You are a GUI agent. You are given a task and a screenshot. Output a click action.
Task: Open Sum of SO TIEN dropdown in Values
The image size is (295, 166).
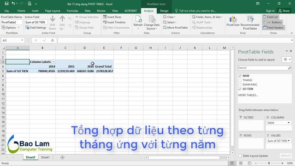tap(289, 141)
